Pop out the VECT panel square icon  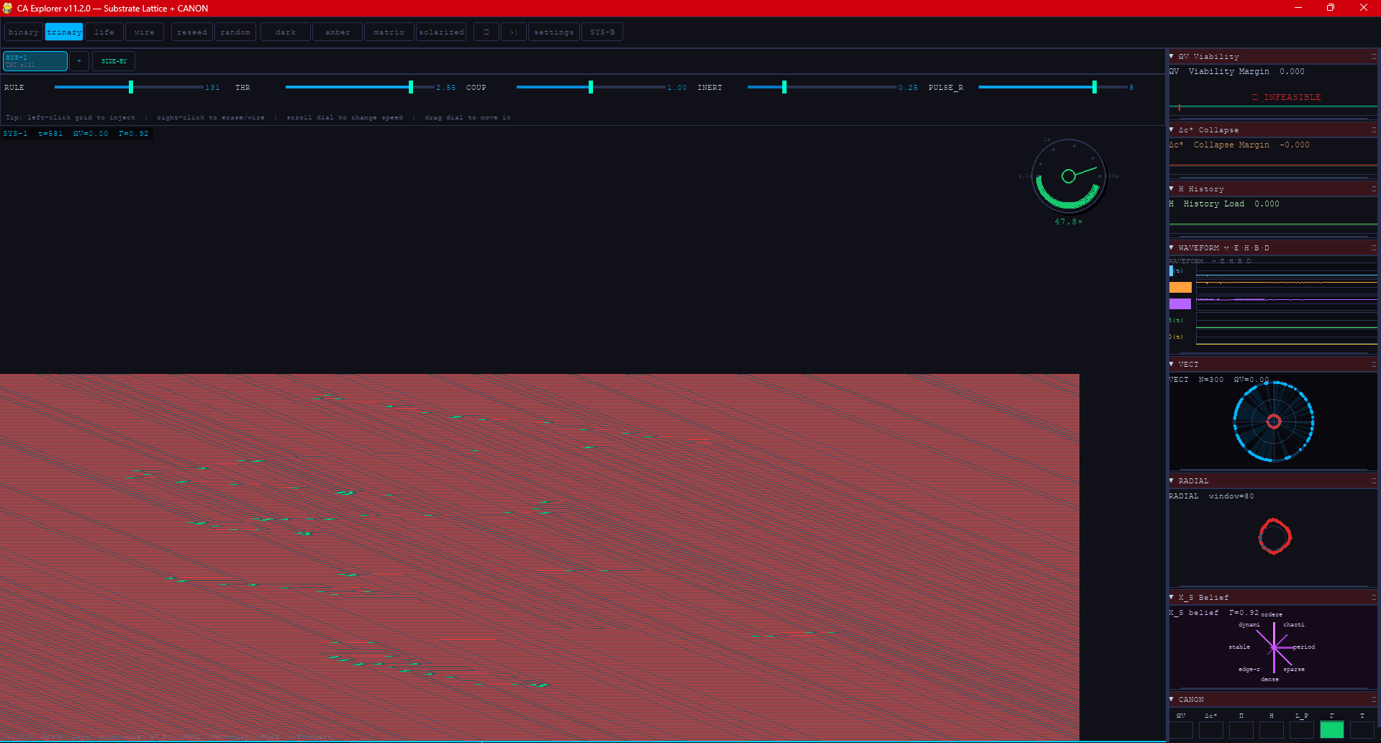(x=1373, y=364)
